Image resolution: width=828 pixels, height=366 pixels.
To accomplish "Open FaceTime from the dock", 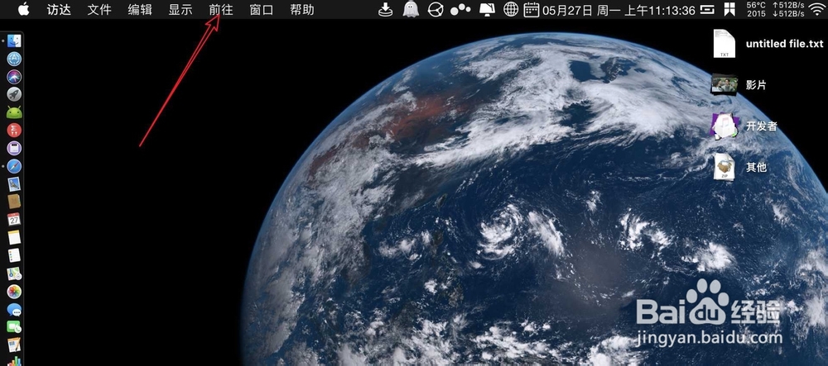I will 14,327.
